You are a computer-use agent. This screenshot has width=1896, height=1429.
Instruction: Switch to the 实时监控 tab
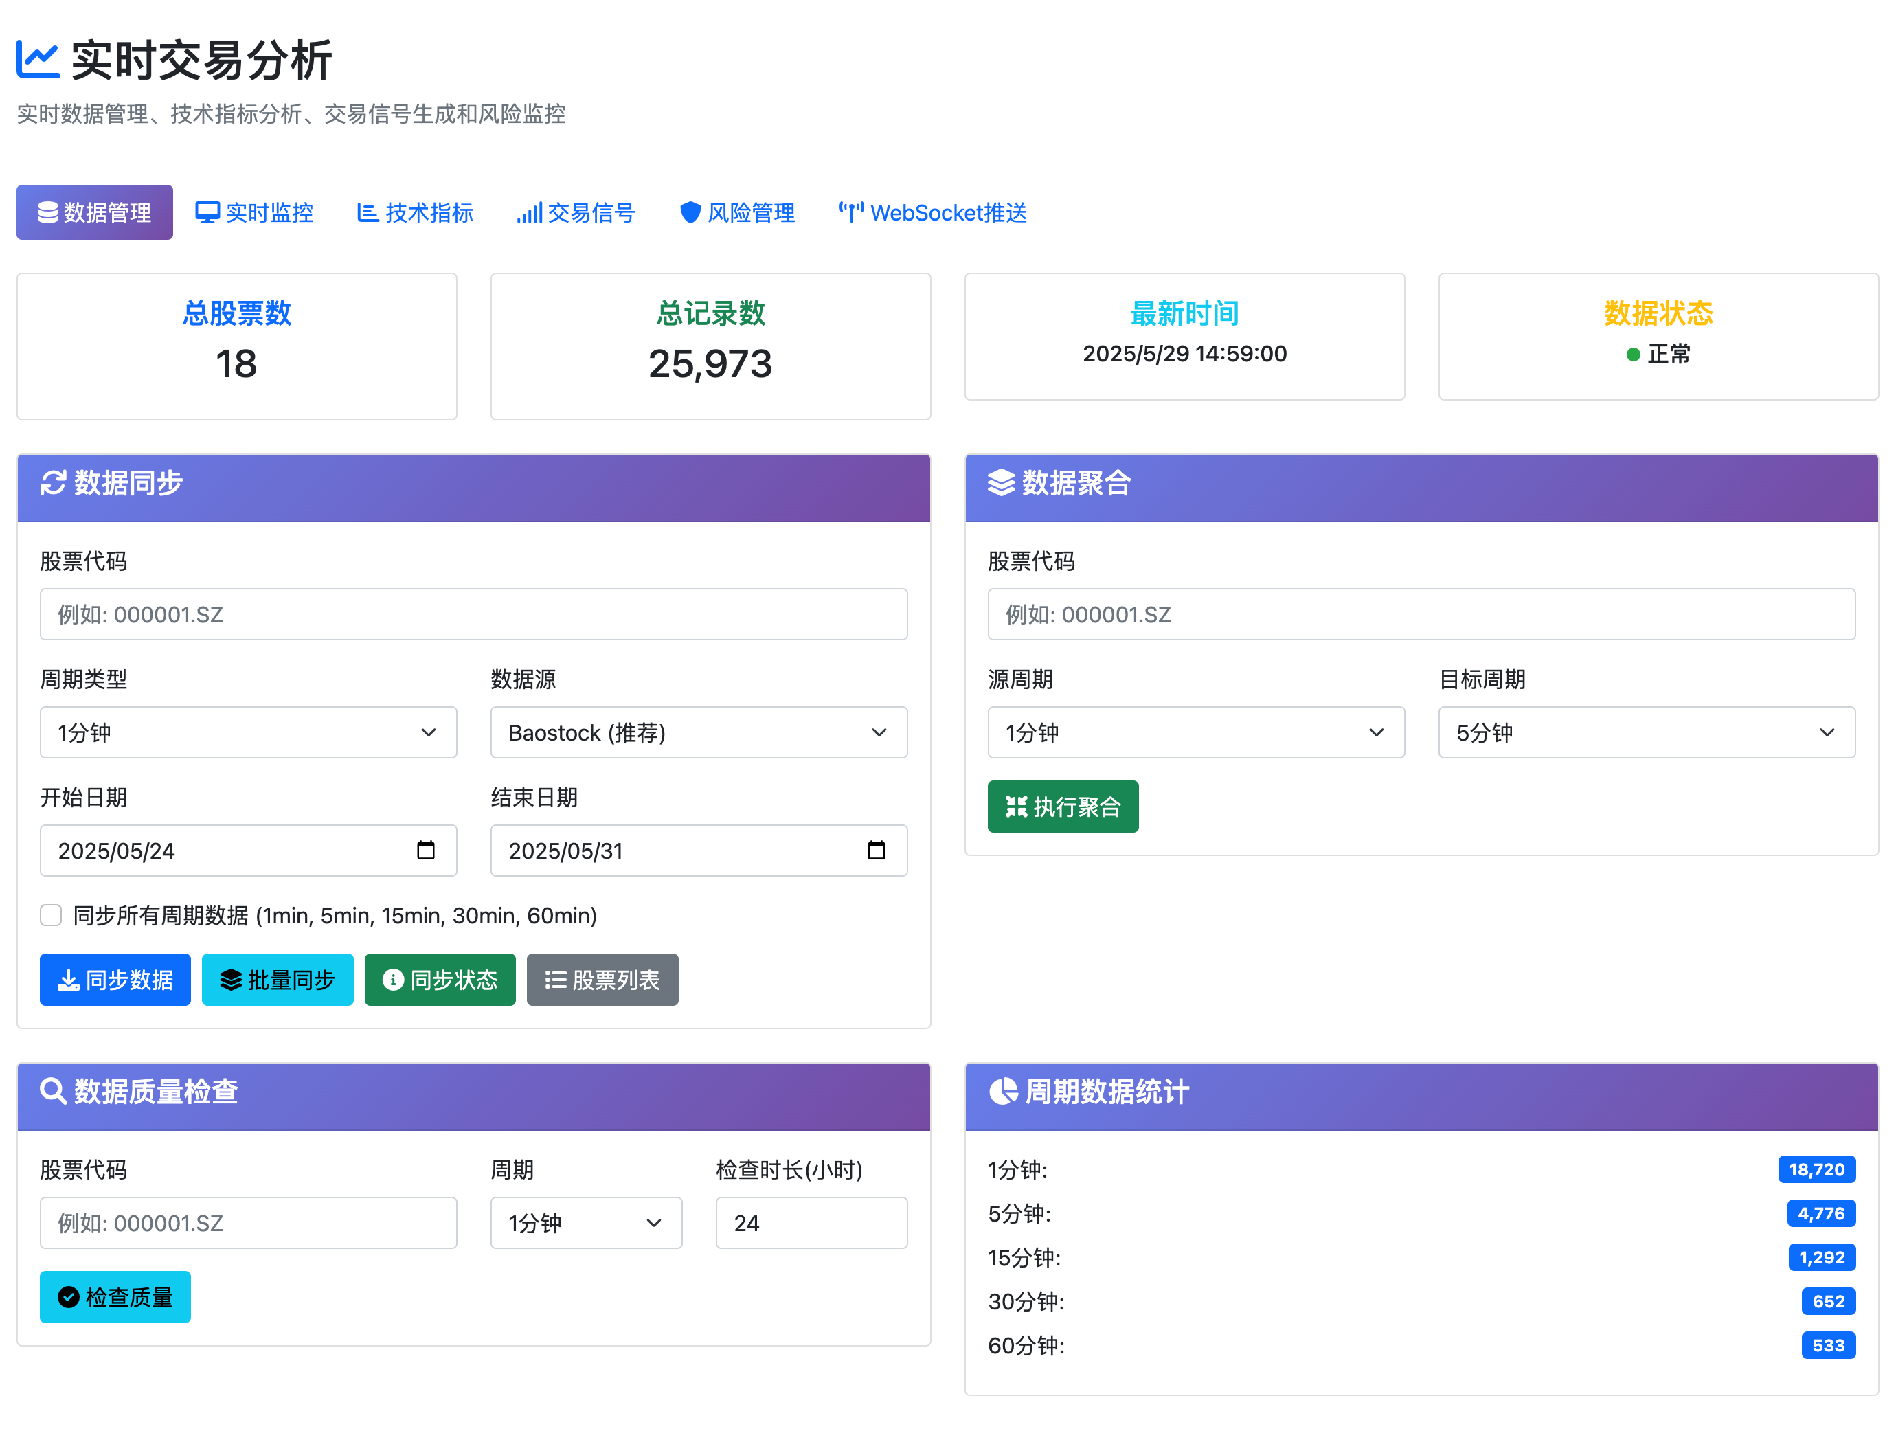(255, 212)
